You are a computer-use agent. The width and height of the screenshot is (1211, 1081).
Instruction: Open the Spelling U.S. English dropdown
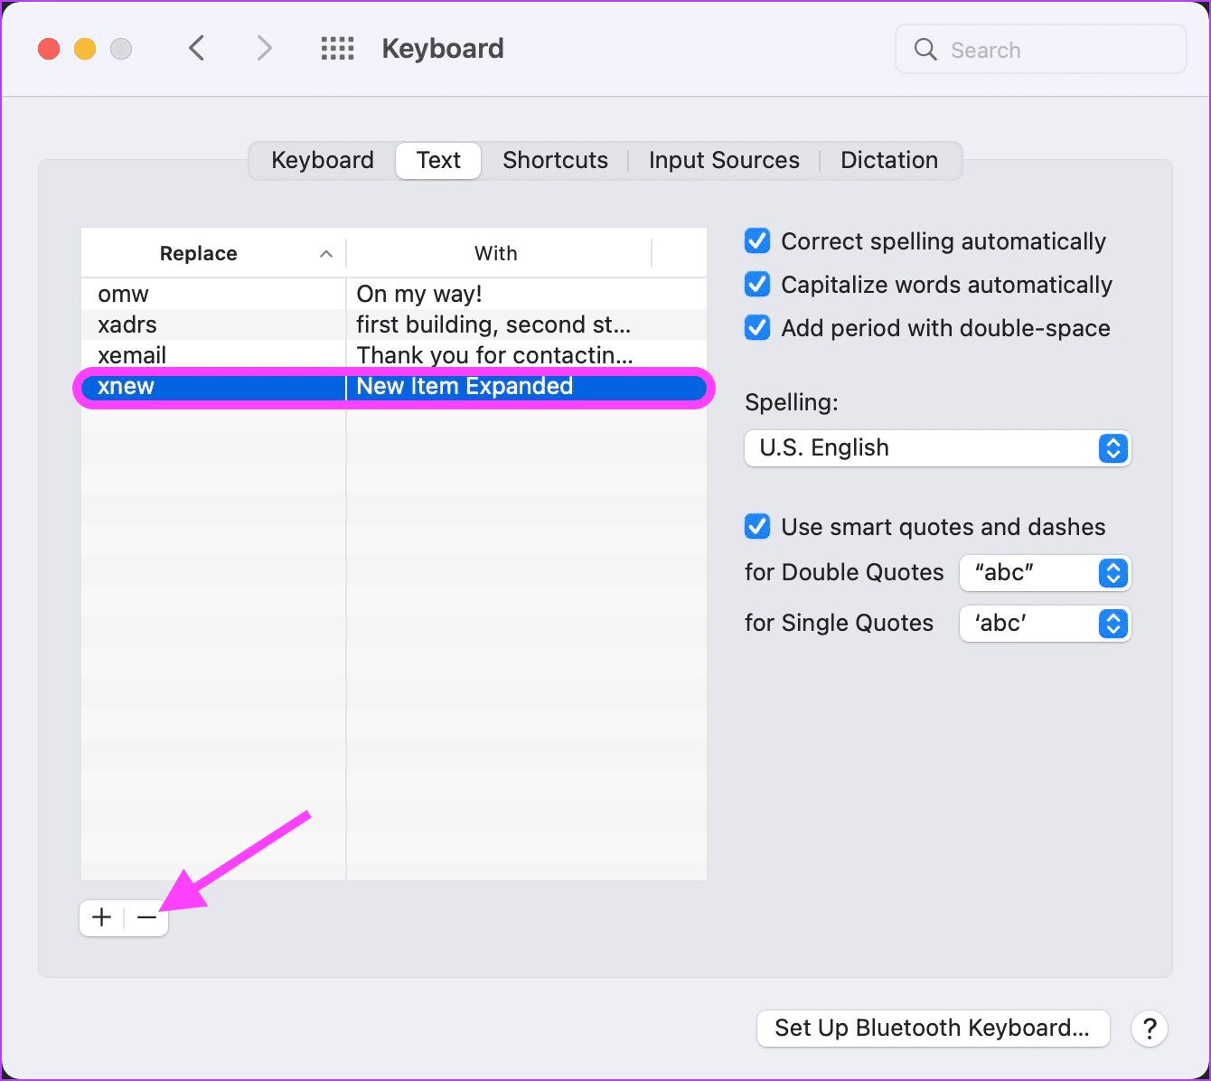pos(938,448)
